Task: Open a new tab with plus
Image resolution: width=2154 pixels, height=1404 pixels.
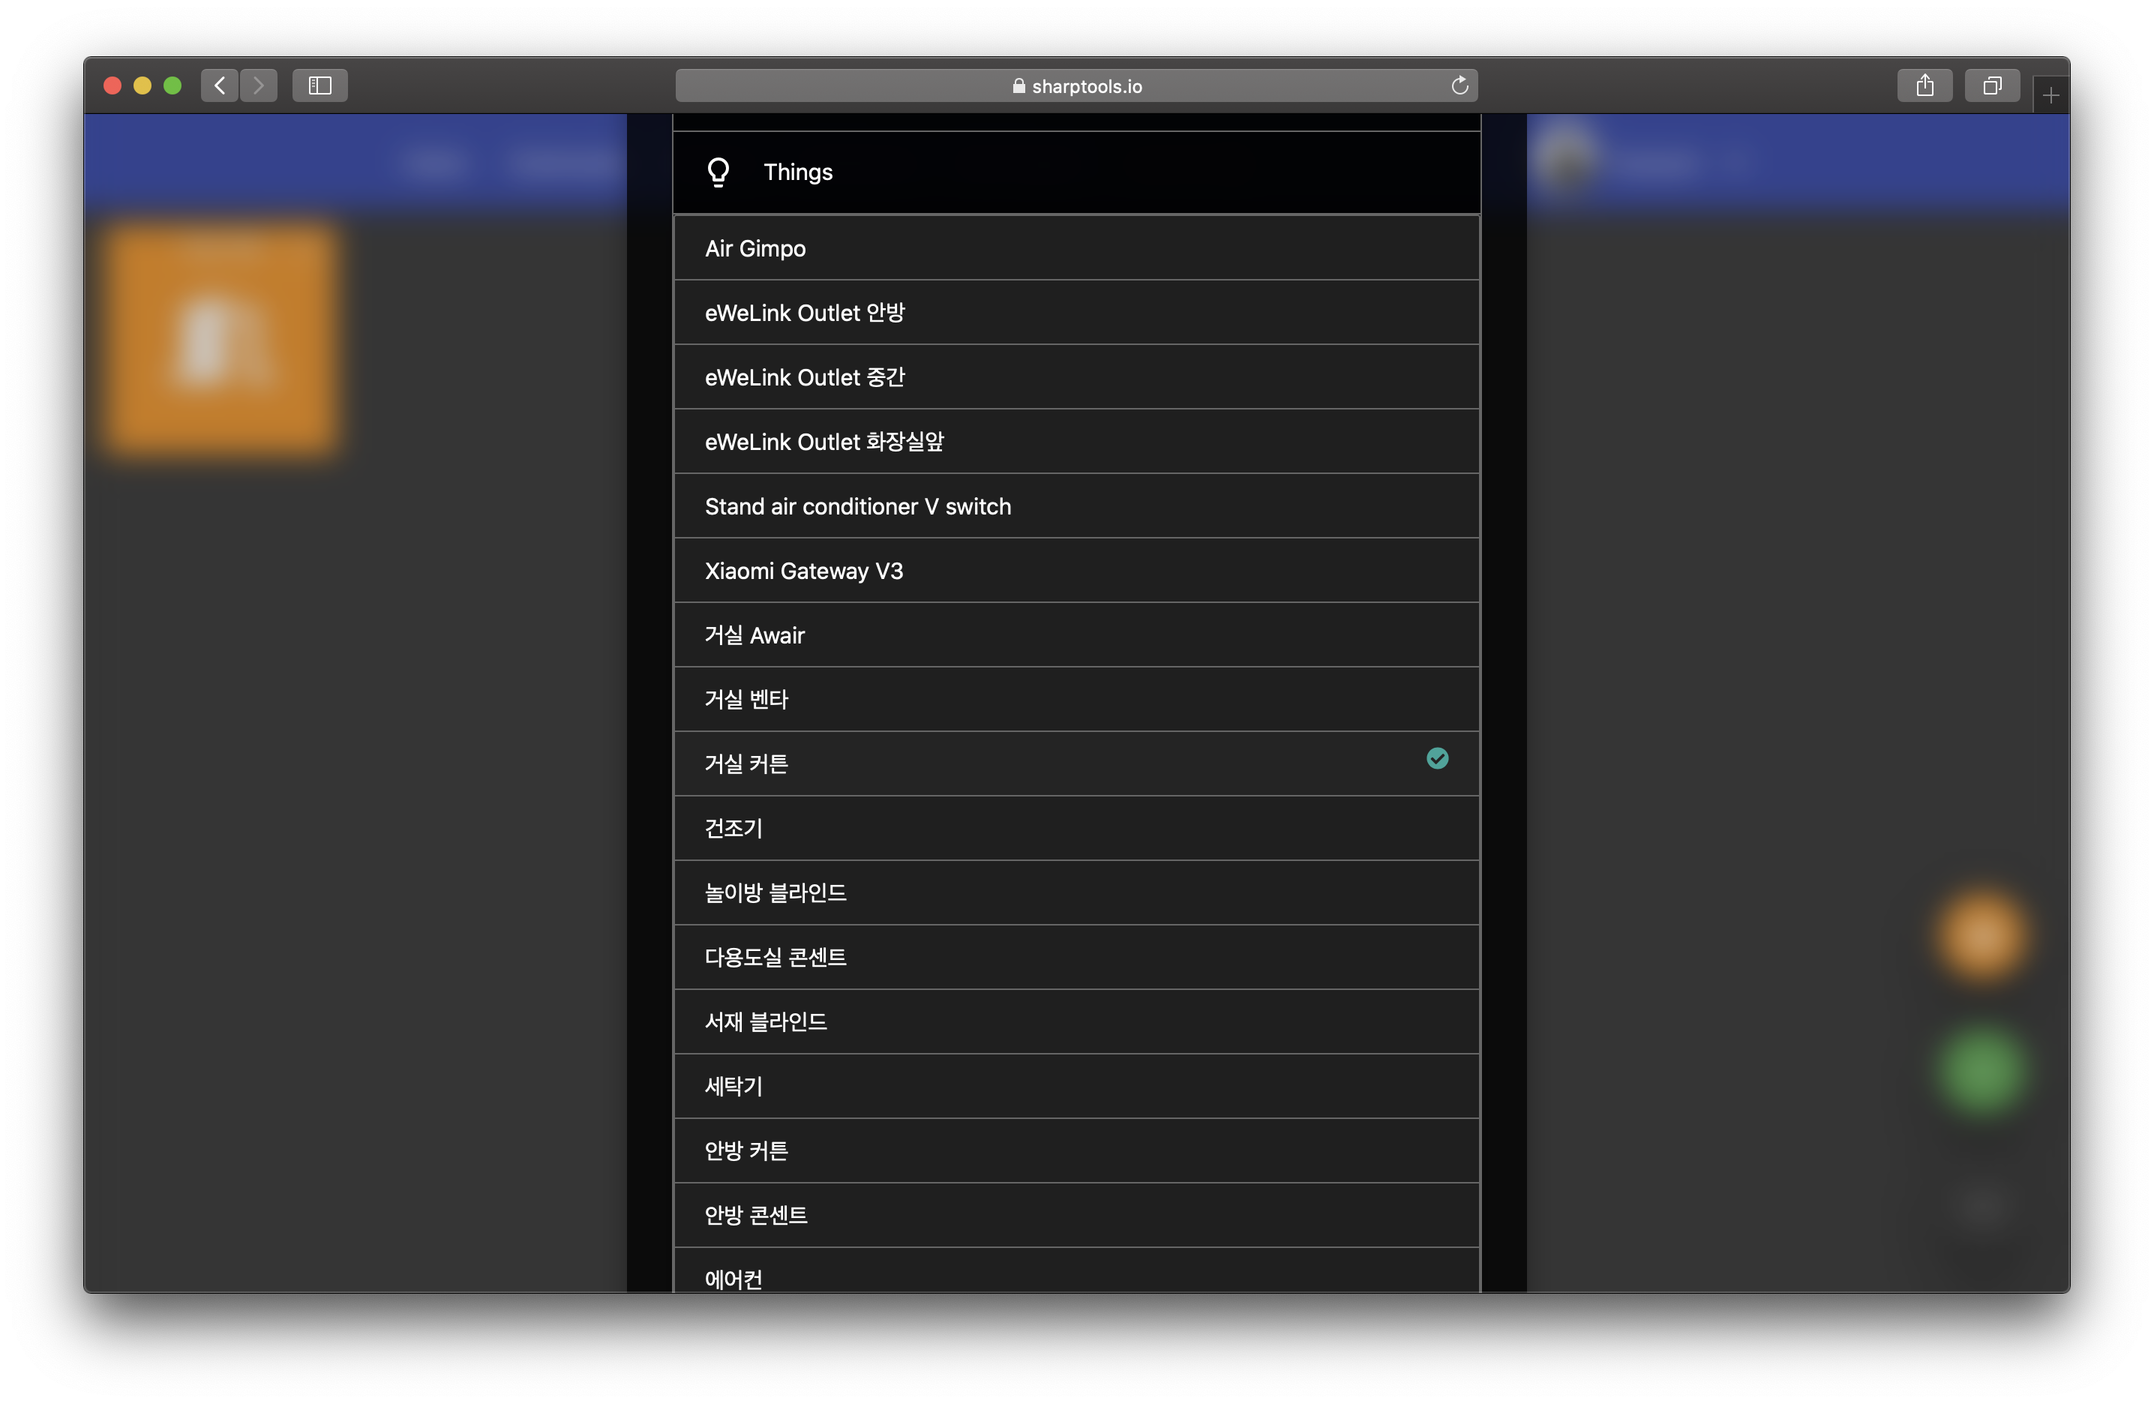Action: [2050, 95]
